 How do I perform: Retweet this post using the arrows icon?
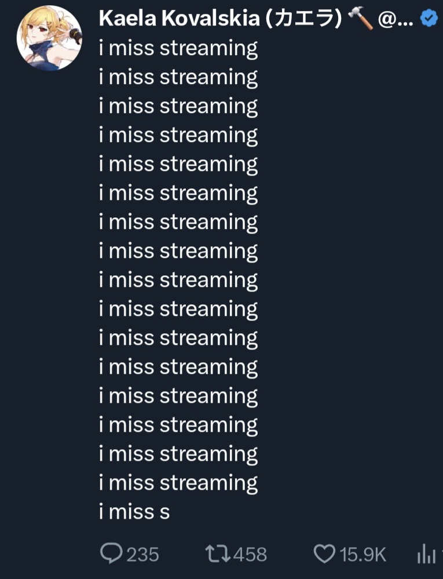click(x=218, y=554)
